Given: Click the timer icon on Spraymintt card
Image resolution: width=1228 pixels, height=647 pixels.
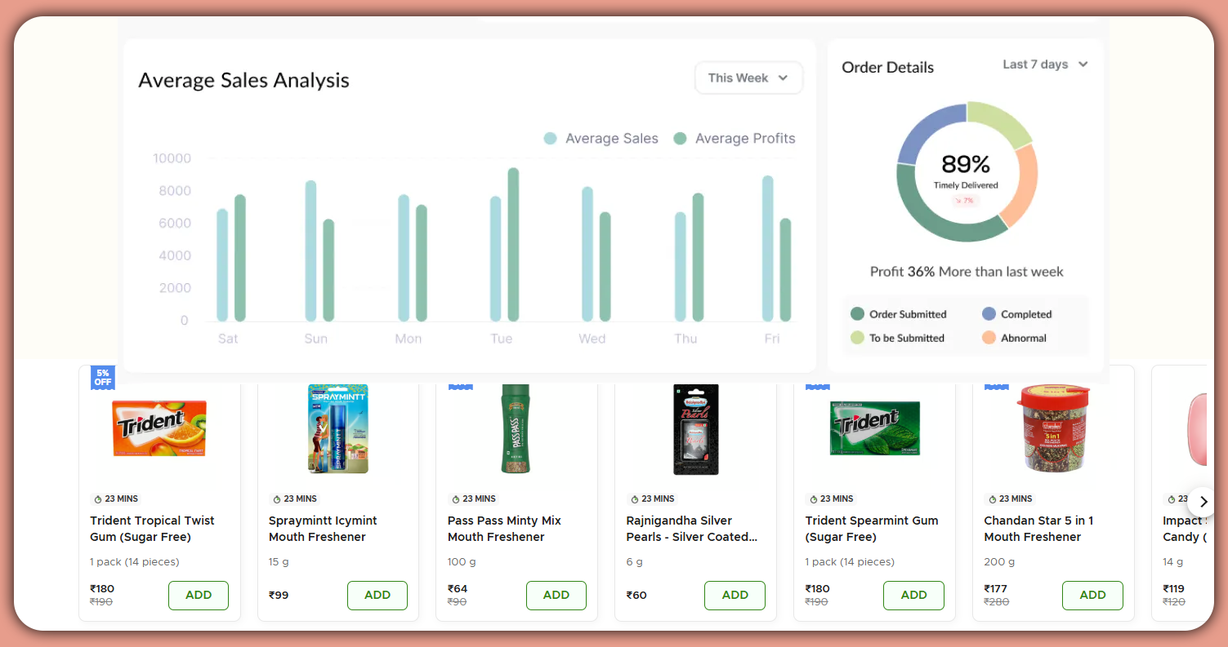Looking at the screenshot, I should (275, 499).
